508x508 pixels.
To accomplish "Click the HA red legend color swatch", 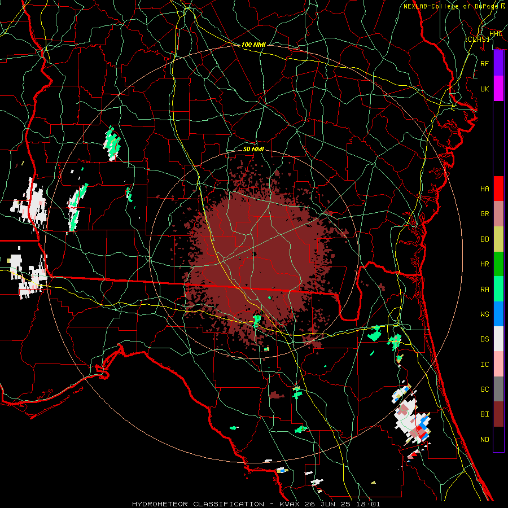I will pyautogui.click(x=498, y=189).
